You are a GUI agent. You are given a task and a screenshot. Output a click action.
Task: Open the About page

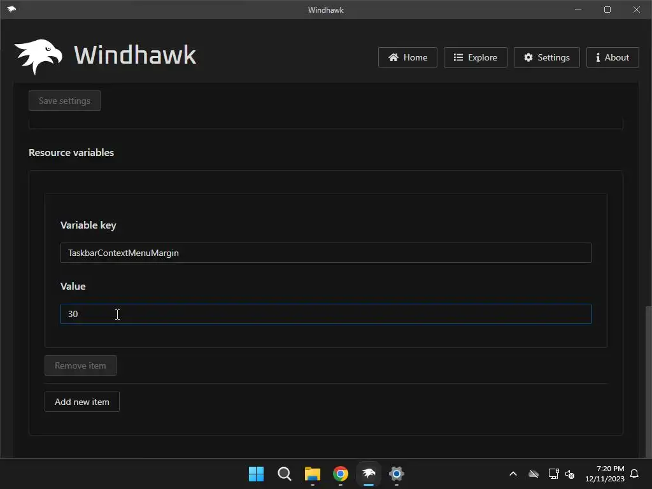tap(613, 57)
